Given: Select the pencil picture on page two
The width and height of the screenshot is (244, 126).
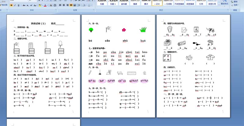Looking at the screenshot, I should coord(90,72).
